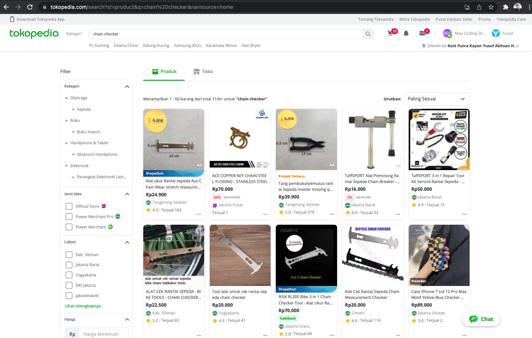Open the Promo top menu item

pos(484,19)
